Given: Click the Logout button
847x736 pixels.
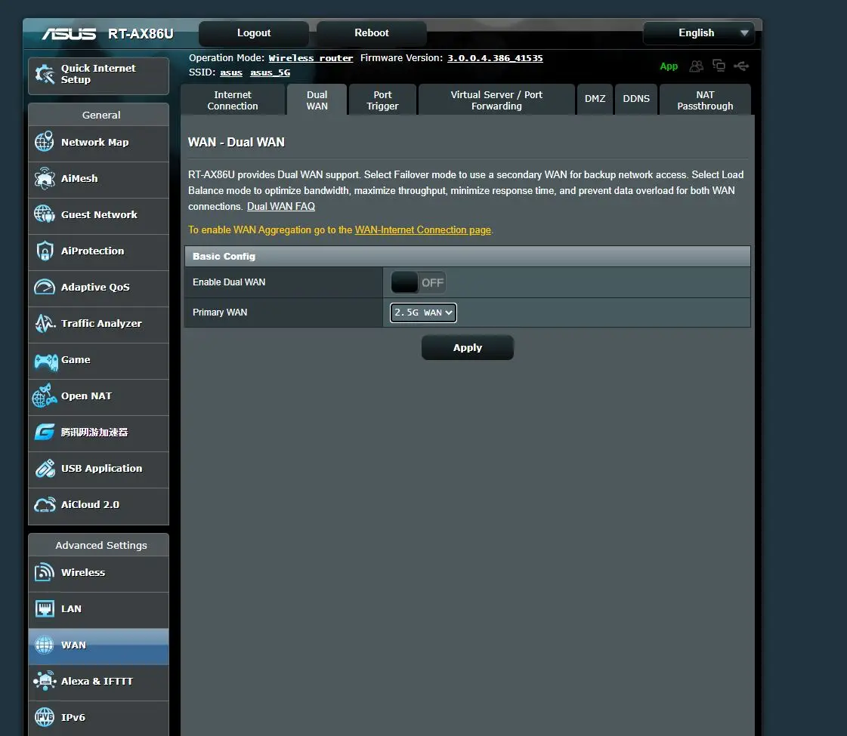Looking at the screenshot, I should pos(254,33).
